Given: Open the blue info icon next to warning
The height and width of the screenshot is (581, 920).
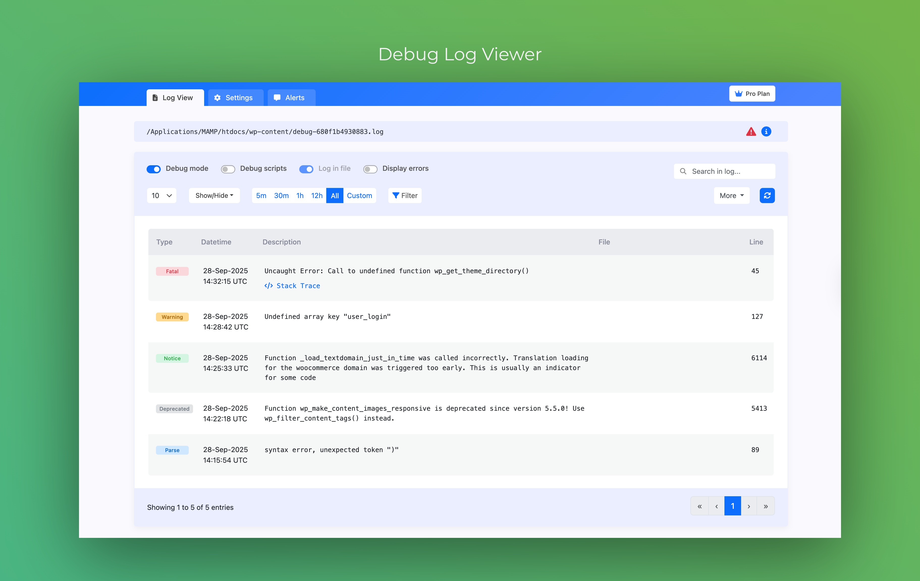Looking at the screenshot, I should [x=767, y=131].
